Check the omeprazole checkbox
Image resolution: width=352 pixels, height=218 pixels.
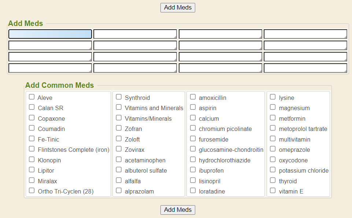coord(273,149)
